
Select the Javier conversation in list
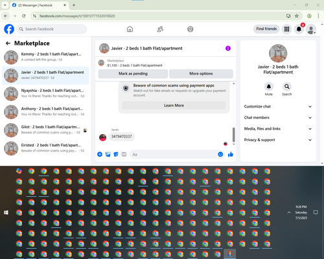[45, 76]
